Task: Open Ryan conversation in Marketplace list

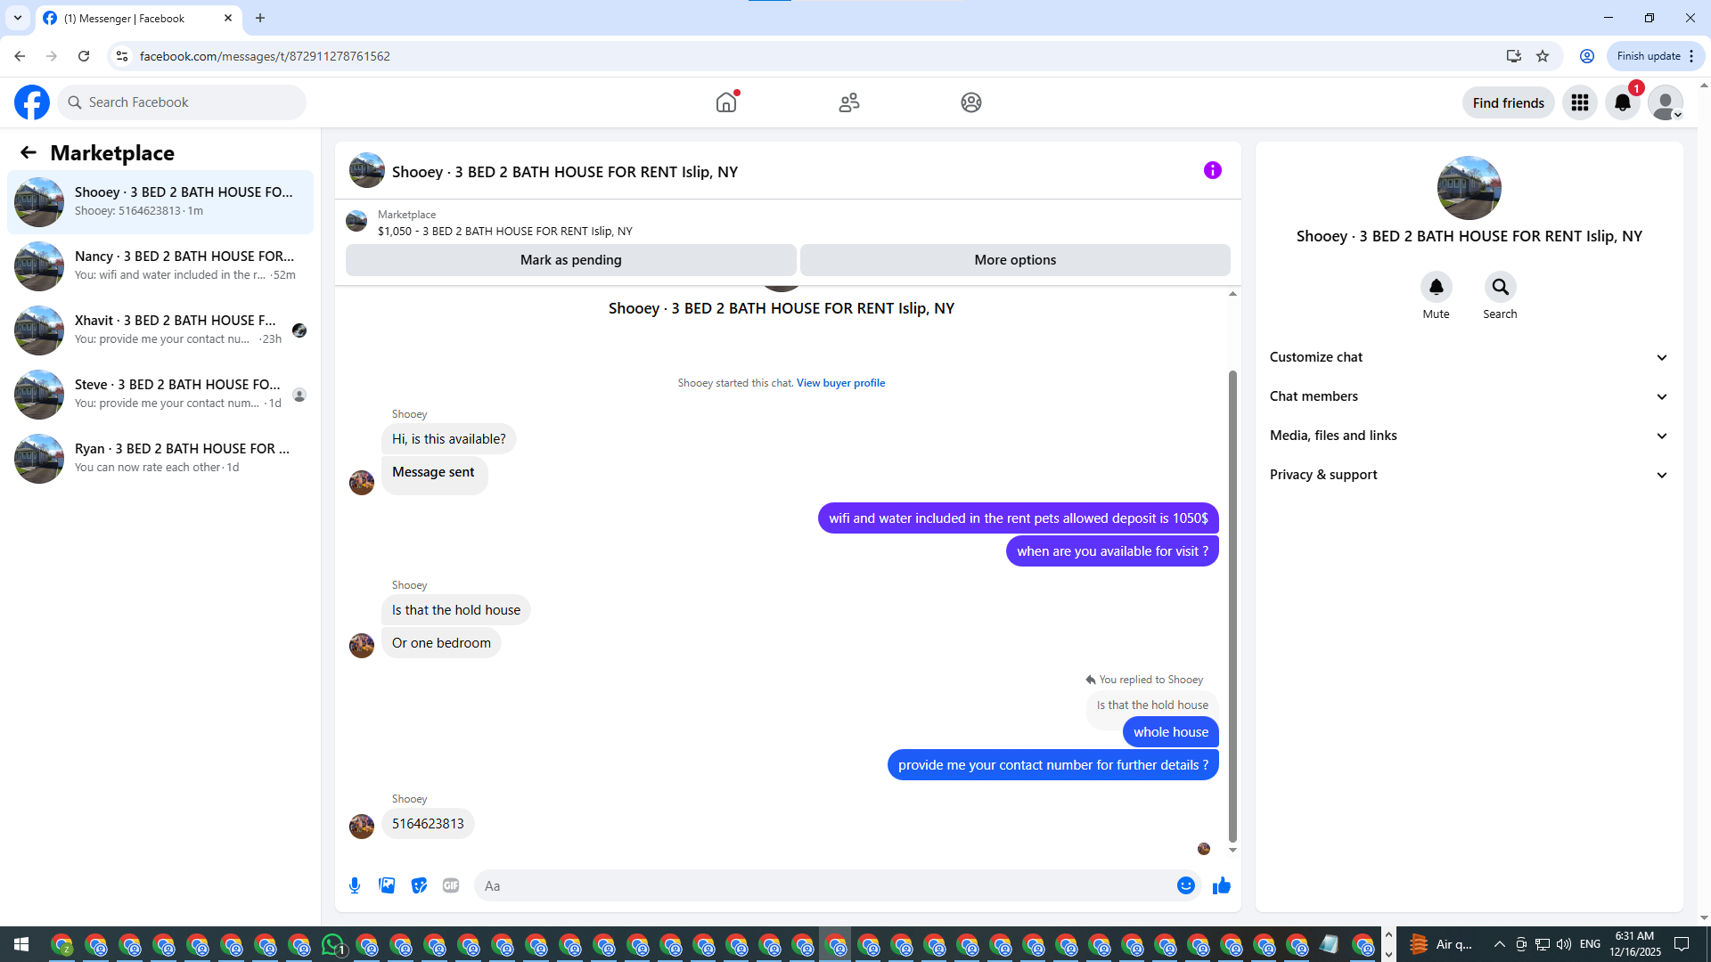Action: click(x=160, y=459)
